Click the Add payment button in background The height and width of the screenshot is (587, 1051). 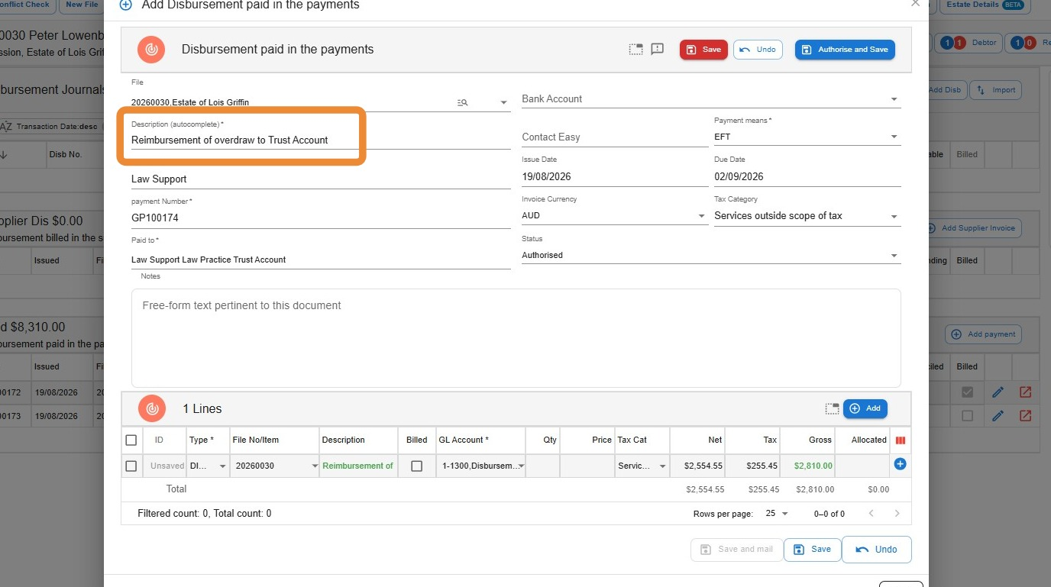(983, 334)
